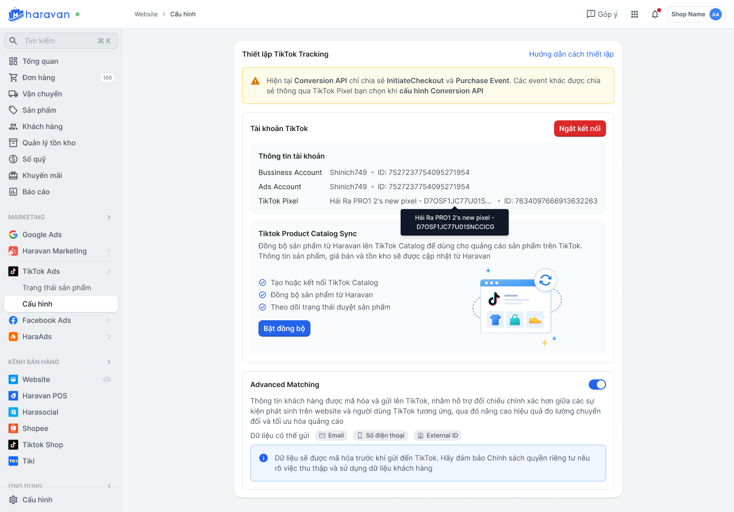Click the AA user avatar

pos(716,14)
